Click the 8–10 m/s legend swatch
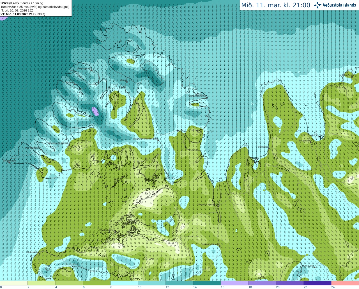The image size is (359, 289). point(124,283)
